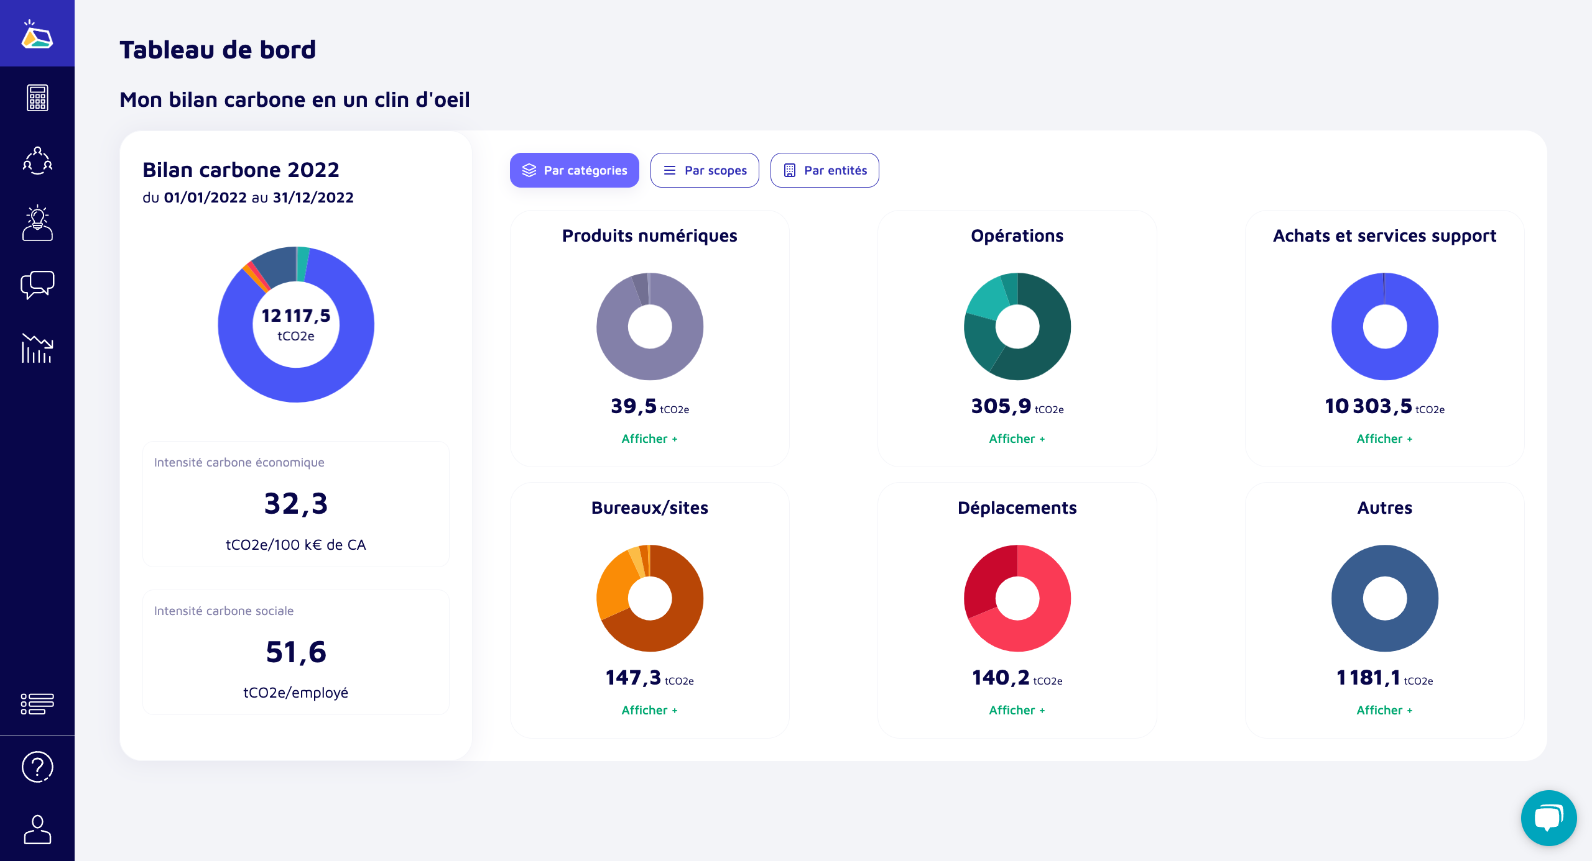Click the app logo icon in sidebar
Image resolution: width=1592 pixels, height=861 pixels.
37,35
